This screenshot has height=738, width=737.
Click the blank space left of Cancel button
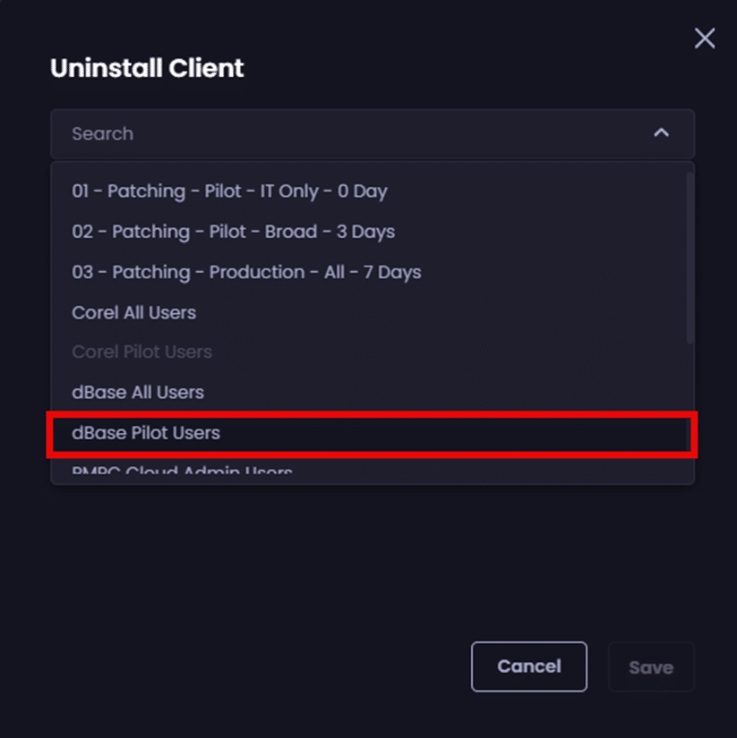269,667
